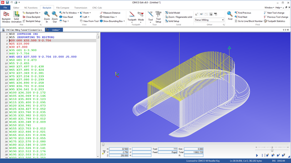Open Solid Setup
Screen dimensions: 291x163
[x=172, y=21]
